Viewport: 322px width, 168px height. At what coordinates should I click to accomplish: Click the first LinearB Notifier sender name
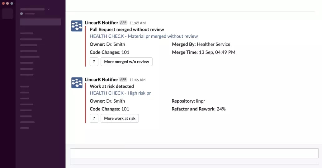[x=102, y=23]
